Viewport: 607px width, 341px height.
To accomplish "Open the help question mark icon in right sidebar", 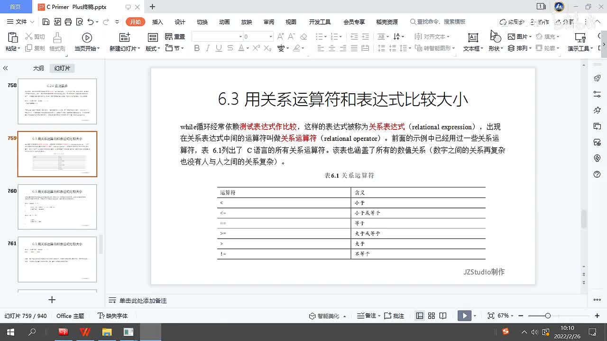I will pos(597,174).
